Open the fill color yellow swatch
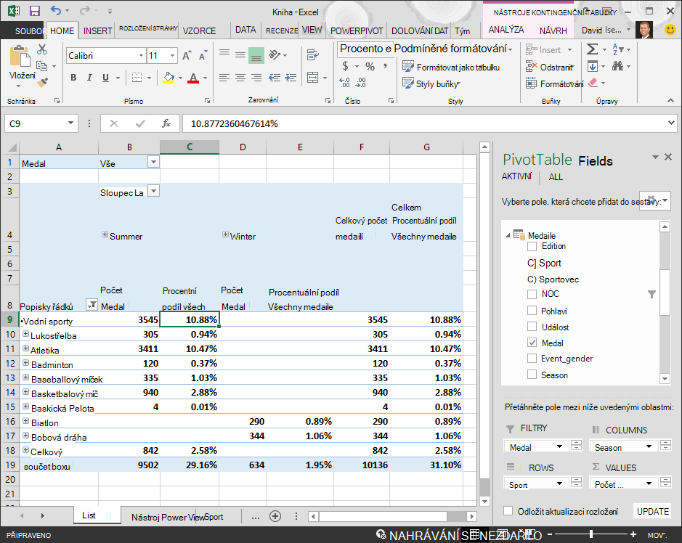Viewport: 682px width, 543px height. [169, 78]
